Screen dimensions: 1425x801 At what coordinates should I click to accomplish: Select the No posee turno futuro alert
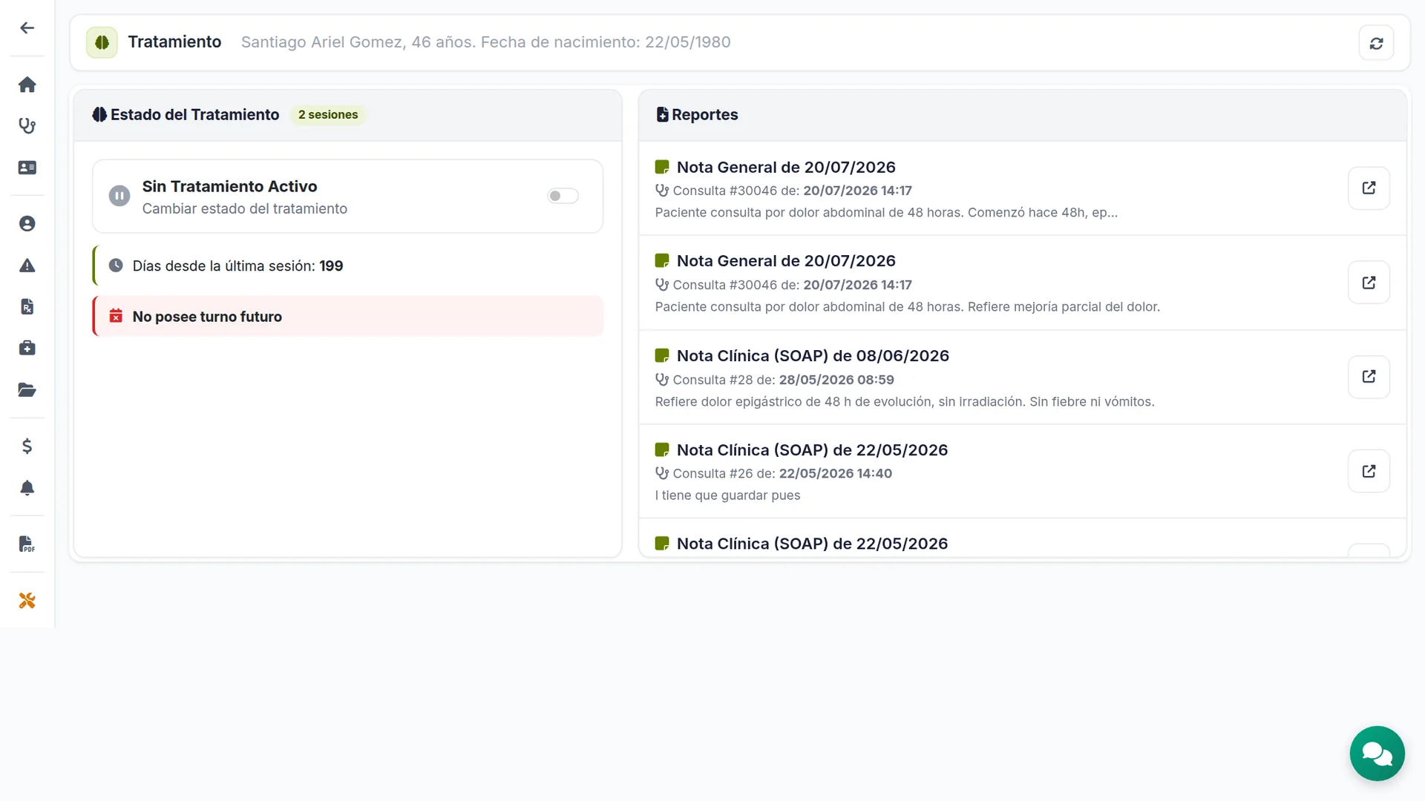pyautogui.click(x=348, y=317)
